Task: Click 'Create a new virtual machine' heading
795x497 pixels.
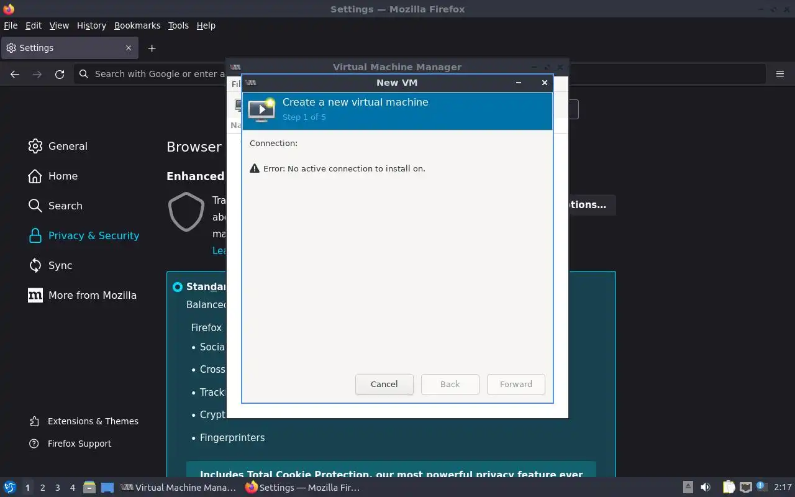Action: (x=355, y=102)
